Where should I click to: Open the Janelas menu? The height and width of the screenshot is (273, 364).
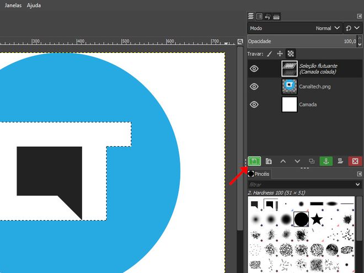[13, 6]
